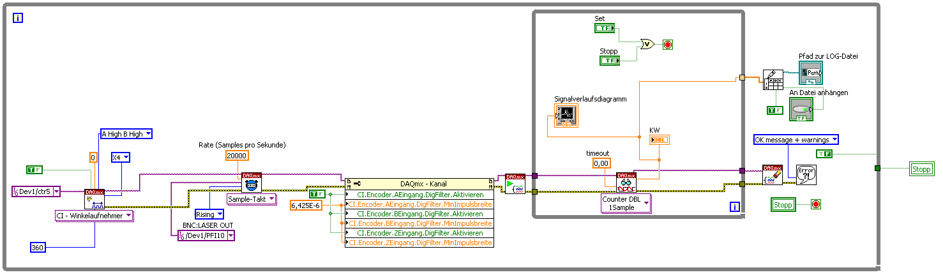The width and height of the screenshot is (943, 277).
Task: Click the 0,00 timeout constant
Action: click(x=601, y=163)
